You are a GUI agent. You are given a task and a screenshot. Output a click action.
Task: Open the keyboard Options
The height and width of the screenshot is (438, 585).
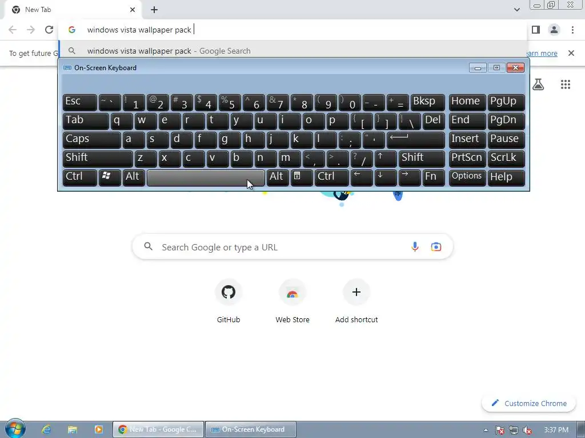coord(467,177)
